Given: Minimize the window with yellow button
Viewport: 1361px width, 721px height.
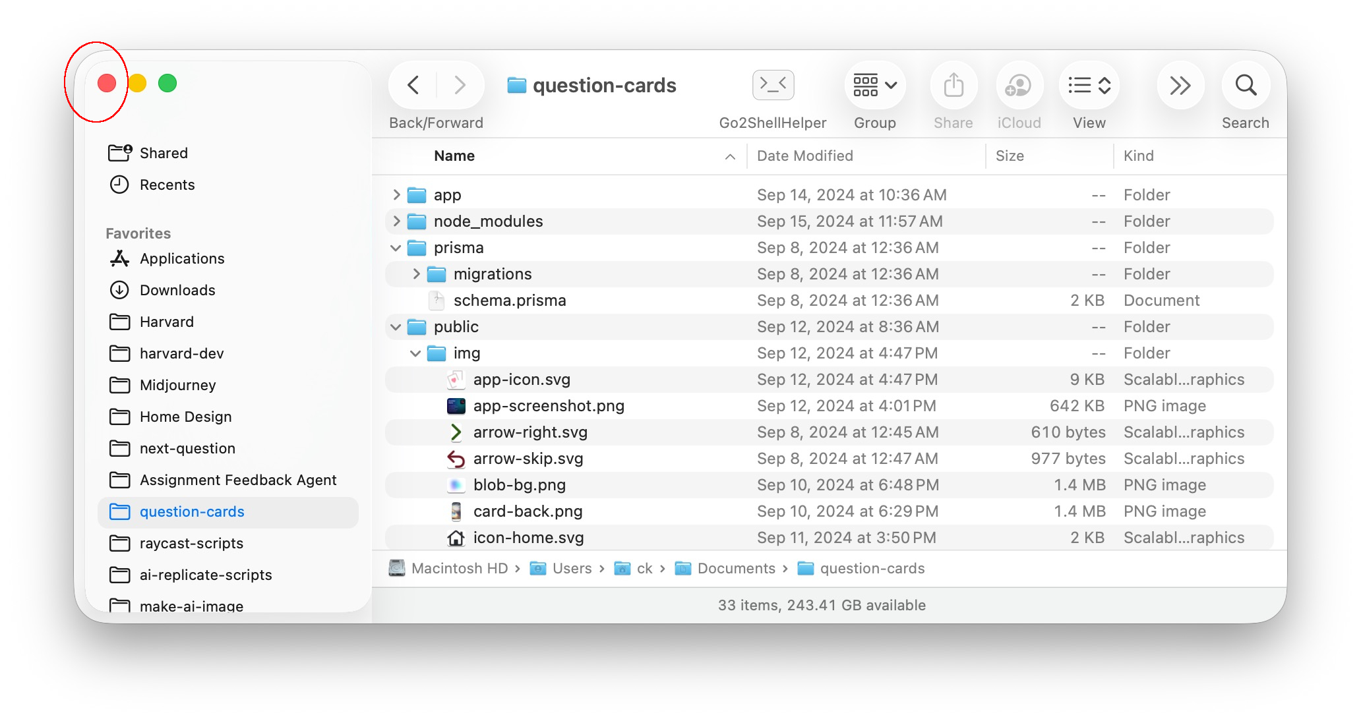Looking at the screenshot, I should point(137,83).
